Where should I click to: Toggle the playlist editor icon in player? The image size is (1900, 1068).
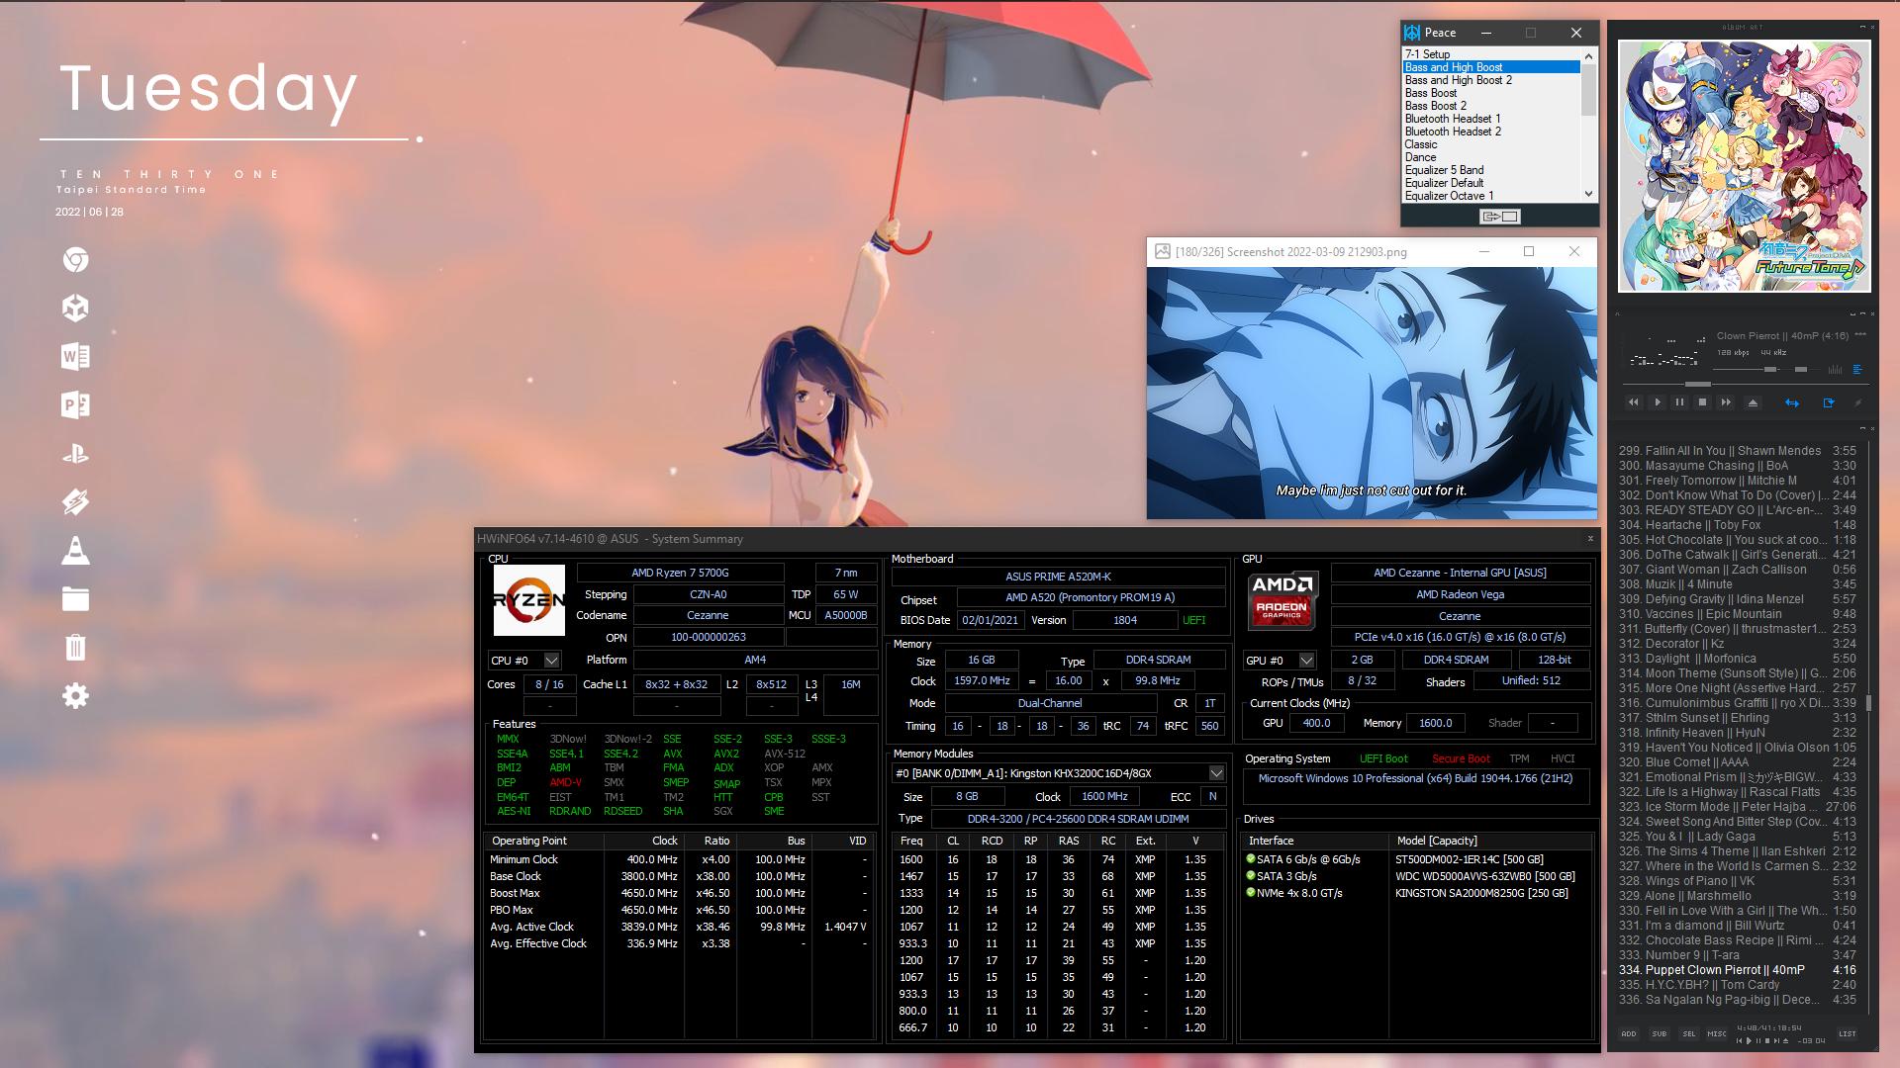1857,369
